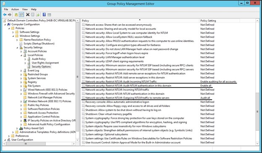Toggle the Show/Hide Console Tree button

point(21,15)
